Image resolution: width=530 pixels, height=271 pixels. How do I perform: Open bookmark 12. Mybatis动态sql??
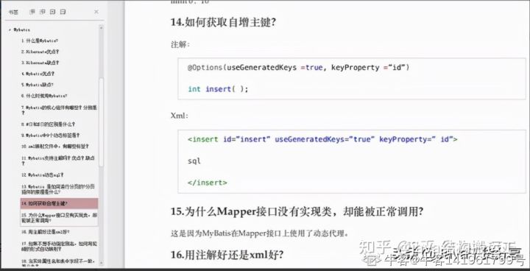pos(43,175)
